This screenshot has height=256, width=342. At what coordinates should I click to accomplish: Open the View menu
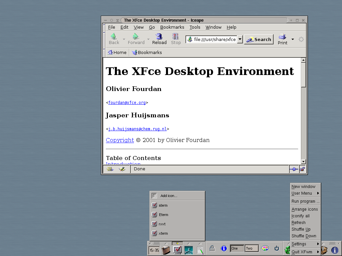tap(139, 27)
